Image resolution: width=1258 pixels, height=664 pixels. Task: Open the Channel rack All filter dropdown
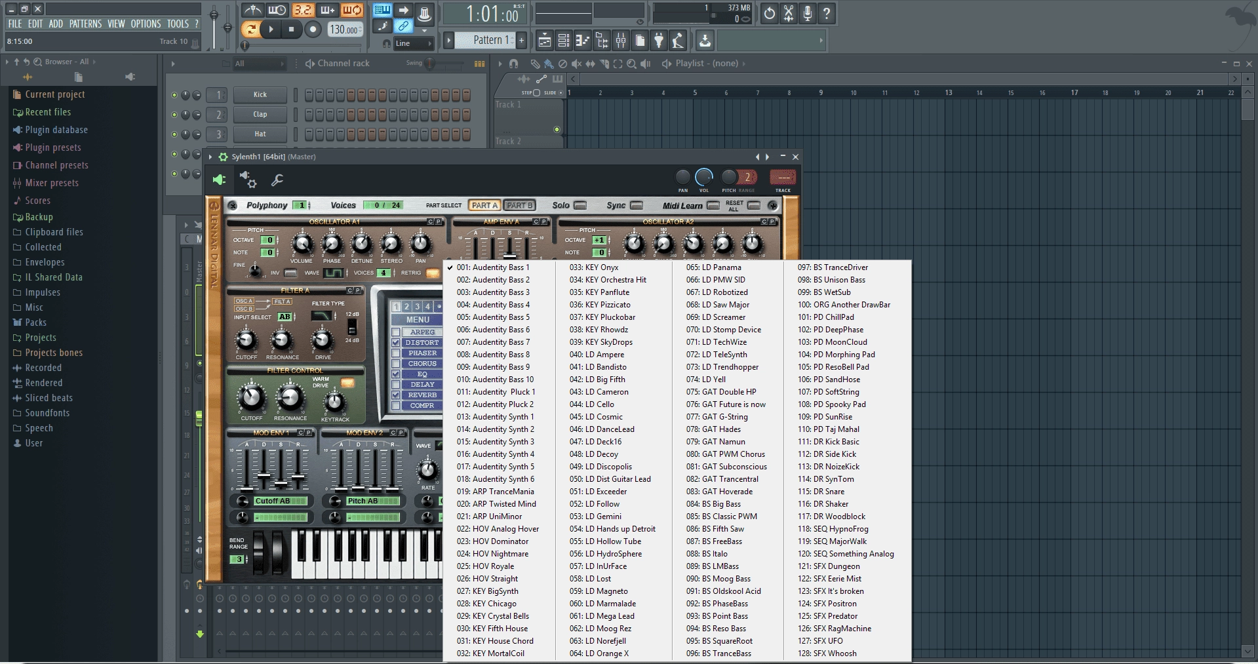click(260, 64)
